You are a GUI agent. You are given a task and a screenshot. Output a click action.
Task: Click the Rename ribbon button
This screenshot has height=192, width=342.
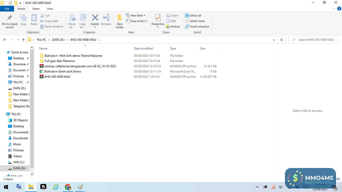pyautogui.click(x=106, y=20)
